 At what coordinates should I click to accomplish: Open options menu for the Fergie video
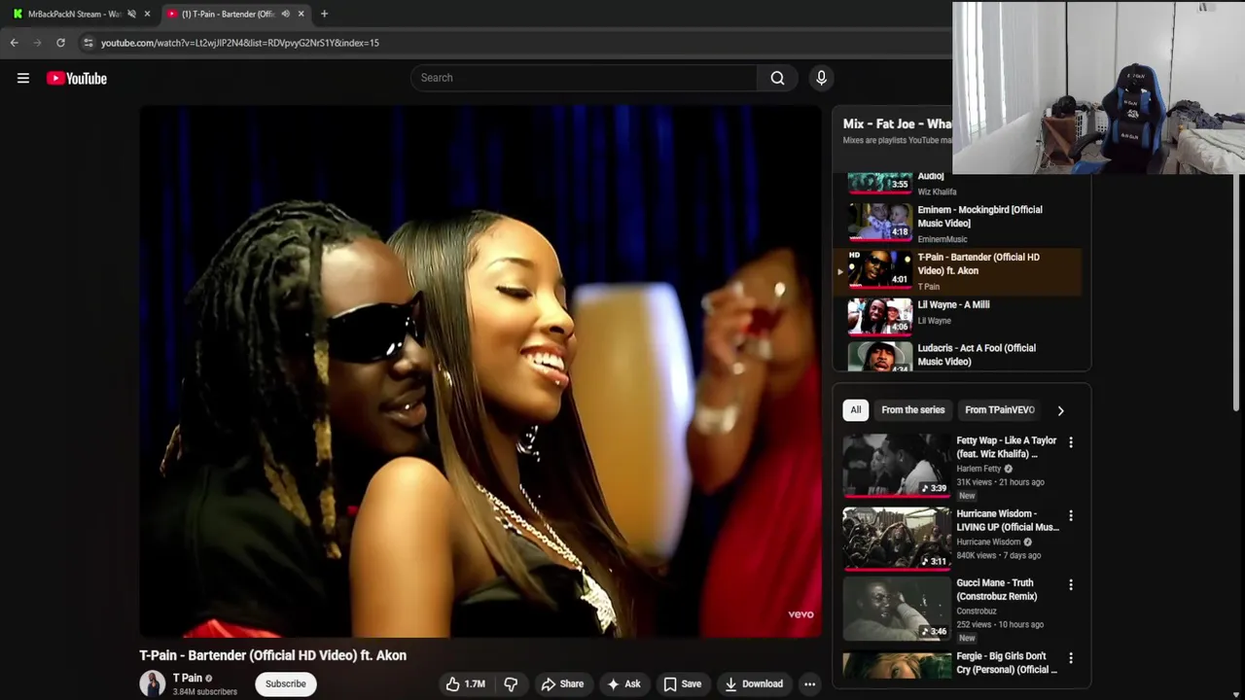[1071, 658]
